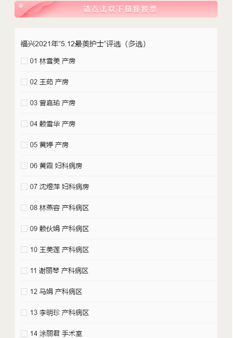Select 07 沈煜萍 妇科病房 checkbox
The image size is (233, 338).
24,187
